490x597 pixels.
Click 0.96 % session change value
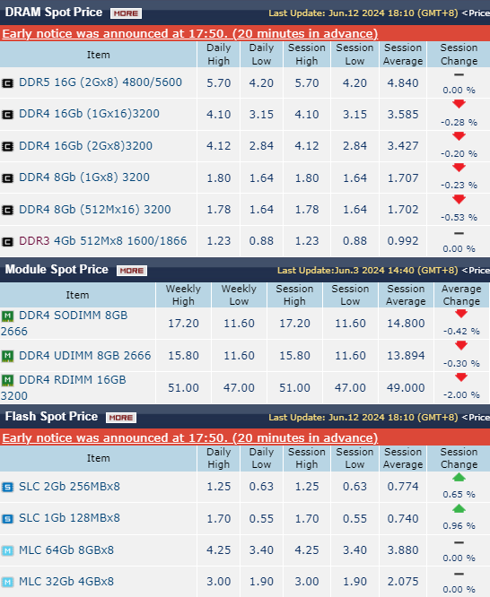click(x=459, y=526)
